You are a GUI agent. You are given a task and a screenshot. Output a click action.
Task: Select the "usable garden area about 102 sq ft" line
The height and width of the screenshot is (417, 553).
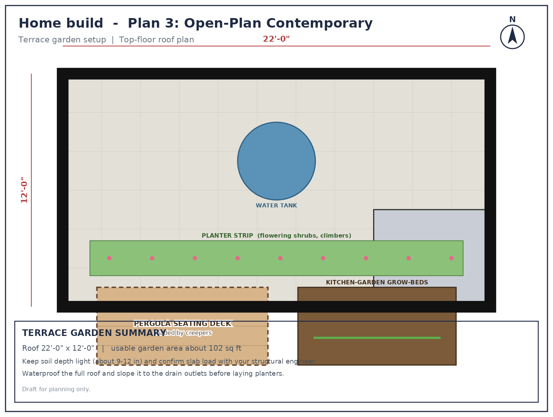pyautogui.click(x=176, y=348)
